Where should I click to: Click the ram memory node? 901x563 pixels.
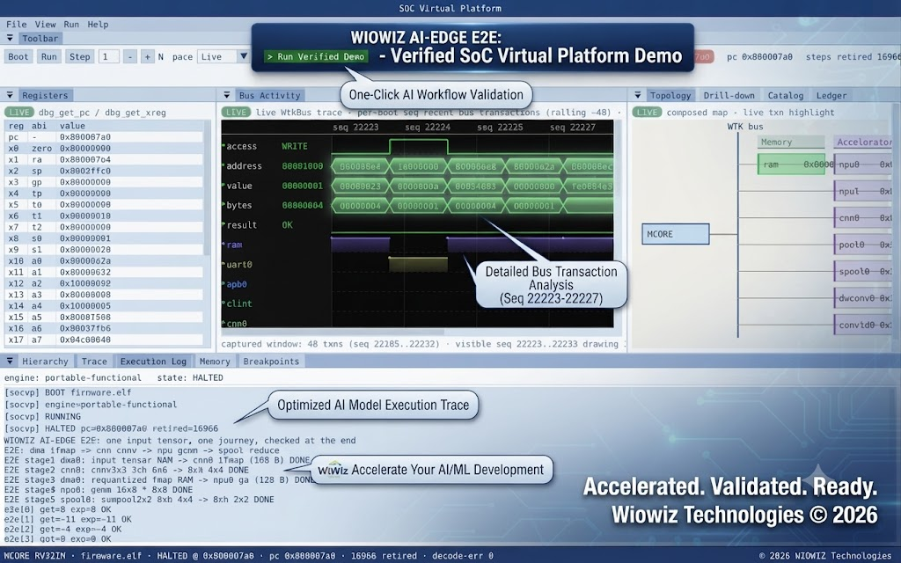pos(791,165)
